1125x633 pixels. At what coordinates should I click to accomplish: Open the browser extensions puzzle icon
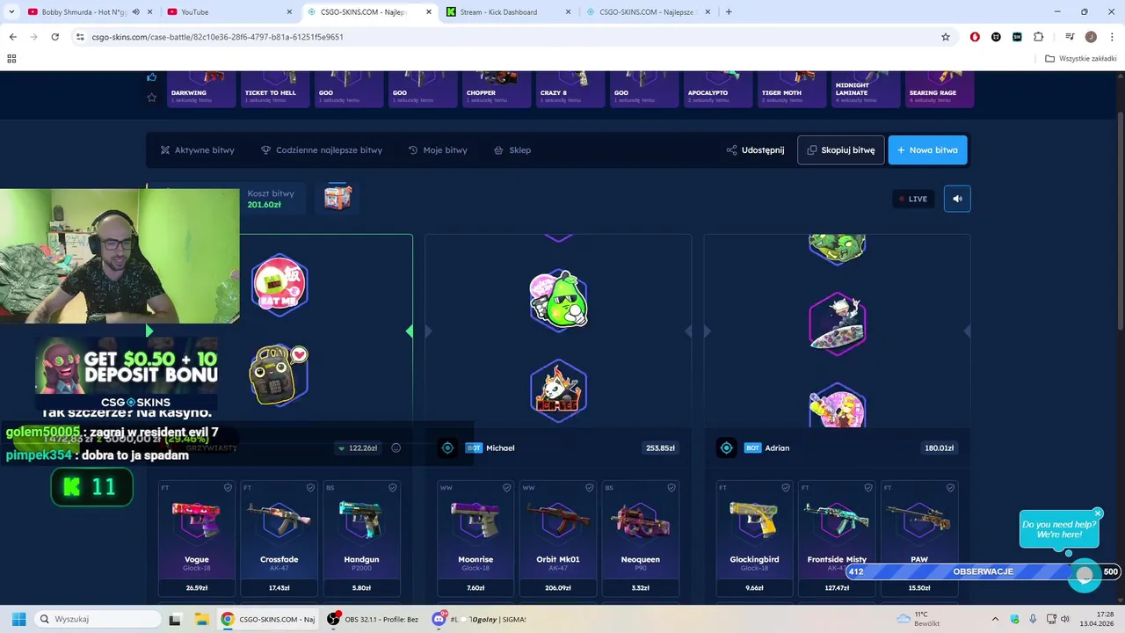point(1039,37)
